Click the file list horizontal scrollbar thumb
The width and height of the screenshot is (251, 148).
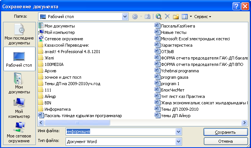[x=77, y=122]
